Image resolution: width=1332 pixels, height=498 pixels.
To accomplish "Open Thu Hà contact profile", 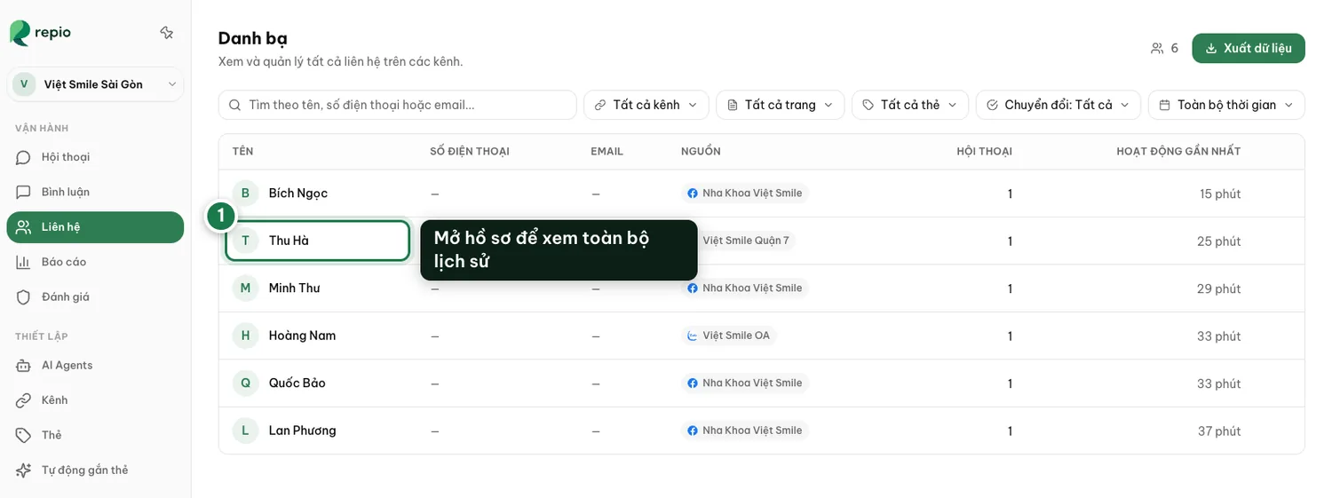I will 318,241.
